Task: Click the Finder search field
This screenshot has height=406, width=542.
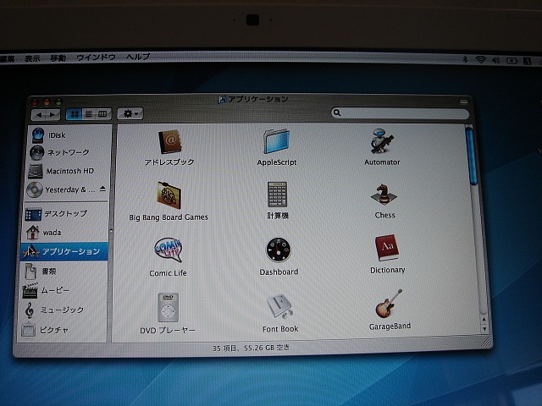Action: 400,113
